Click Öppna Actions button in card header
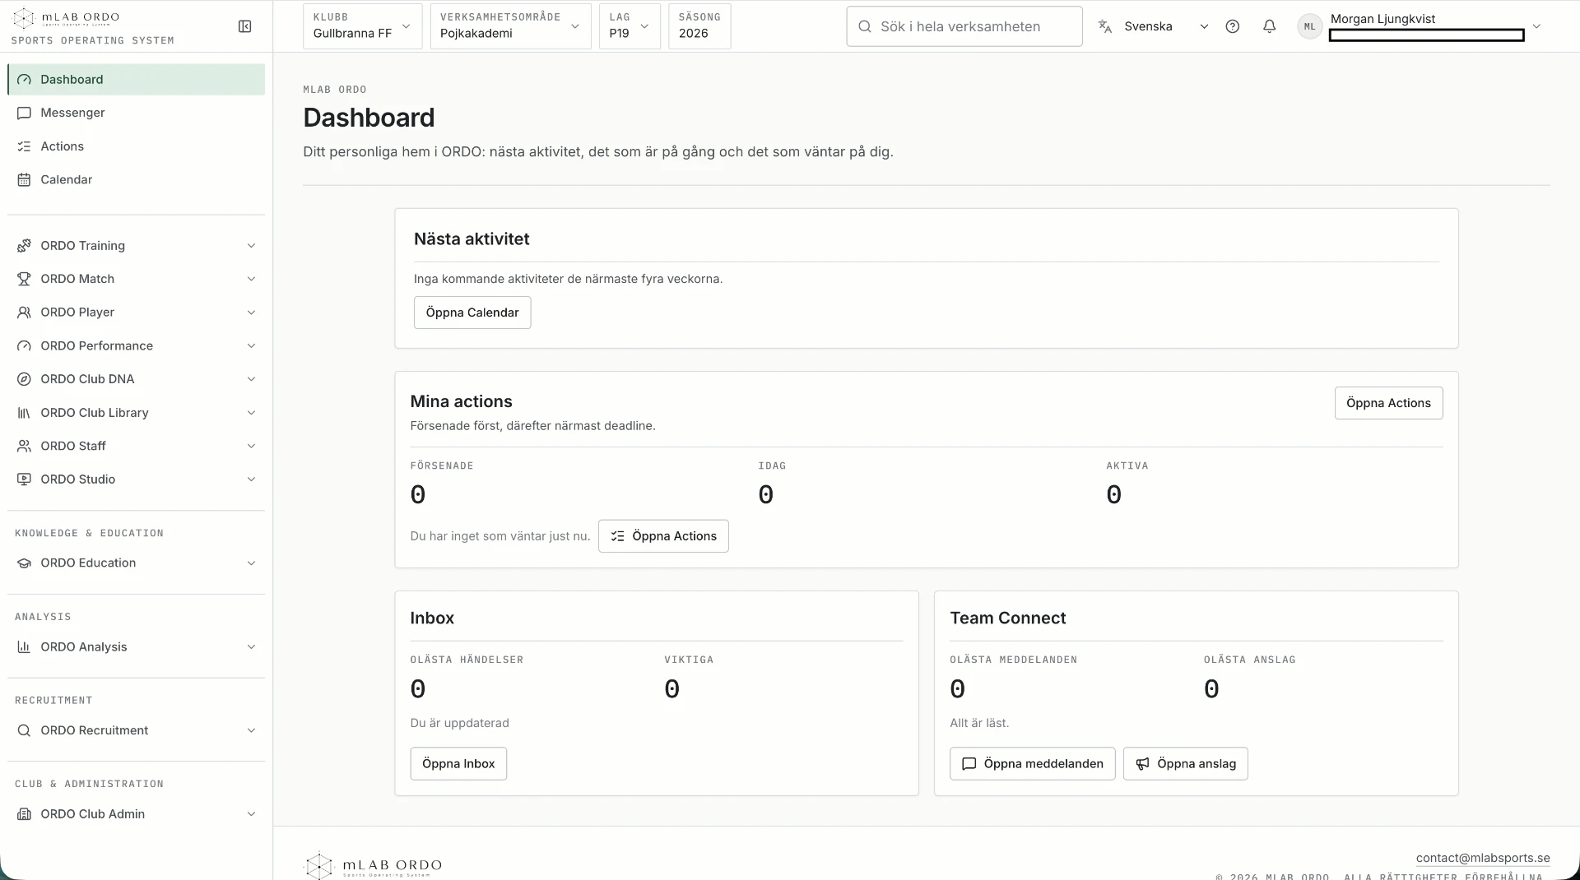Screen dimensions: 1580x880 [1388, 403]
